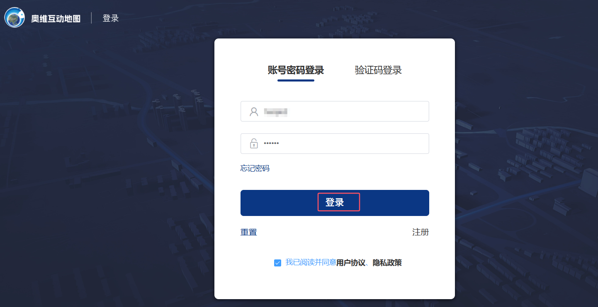Click the 奥维互动地图 brand title
Viewport: 598px width, 307px height.
click(56, 19)
